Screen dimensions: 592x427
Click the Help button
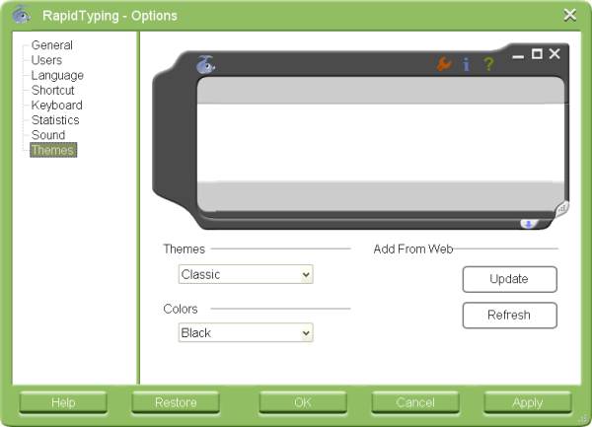(x=63, y=402)
